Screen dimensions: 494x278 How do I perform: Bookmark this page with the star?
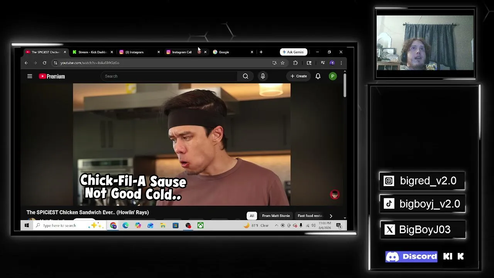pyautogui.click(x=283, y=63)
